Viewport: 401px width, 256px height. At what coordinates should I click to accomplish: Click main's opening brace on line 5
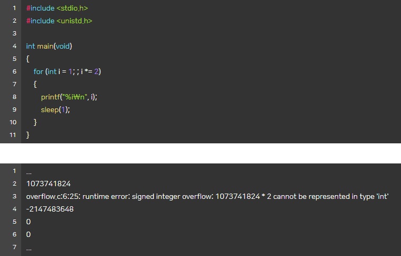pos(28,59)
